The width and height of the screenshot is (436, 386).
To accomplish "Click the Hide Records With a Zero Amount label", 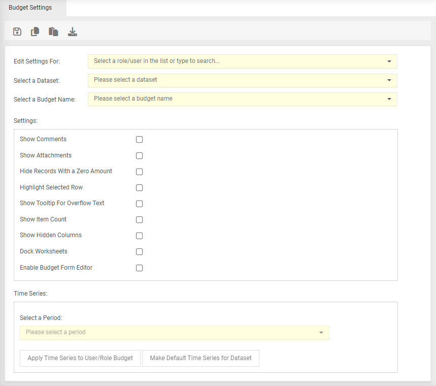I will (66, 171).
